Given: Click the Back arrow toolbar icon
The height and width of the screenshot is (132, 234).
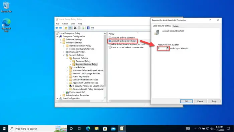Looking at the screenshot, I should click(x=57, y=28).
